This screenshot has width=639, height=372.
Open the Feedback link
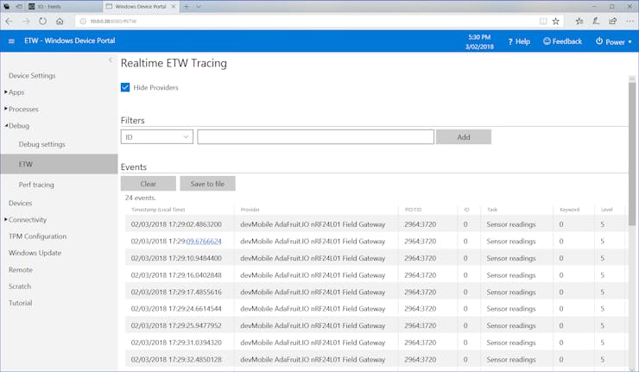[x=562, y=41]
